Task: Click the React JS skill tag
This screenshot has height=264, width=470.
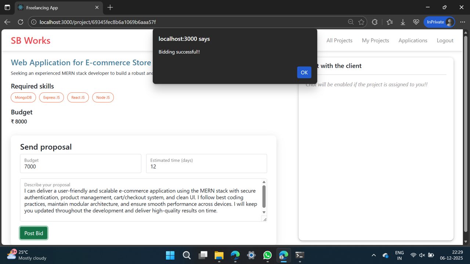Action: pyautogui.click(x=78, y=98)
